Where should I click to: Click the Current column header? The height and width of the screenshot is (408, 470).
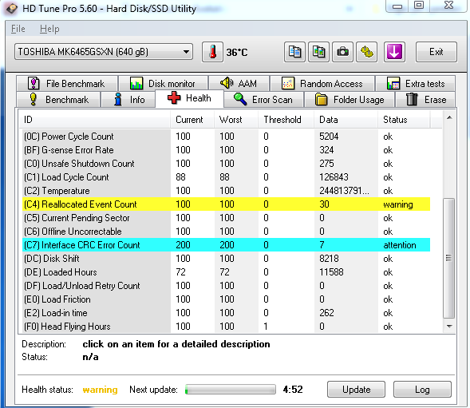192,120
